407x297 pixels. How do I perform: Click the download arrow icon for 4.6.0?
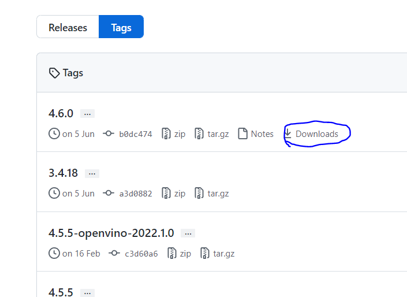point(287,134)
